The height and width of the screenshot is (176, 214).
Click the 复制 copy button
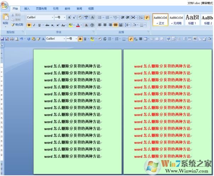(16, 20)
